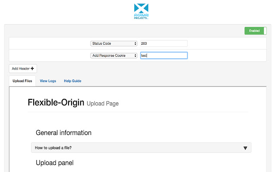Click the field containing test
Screen dimensions: 276x172
(x=164, y=55)
